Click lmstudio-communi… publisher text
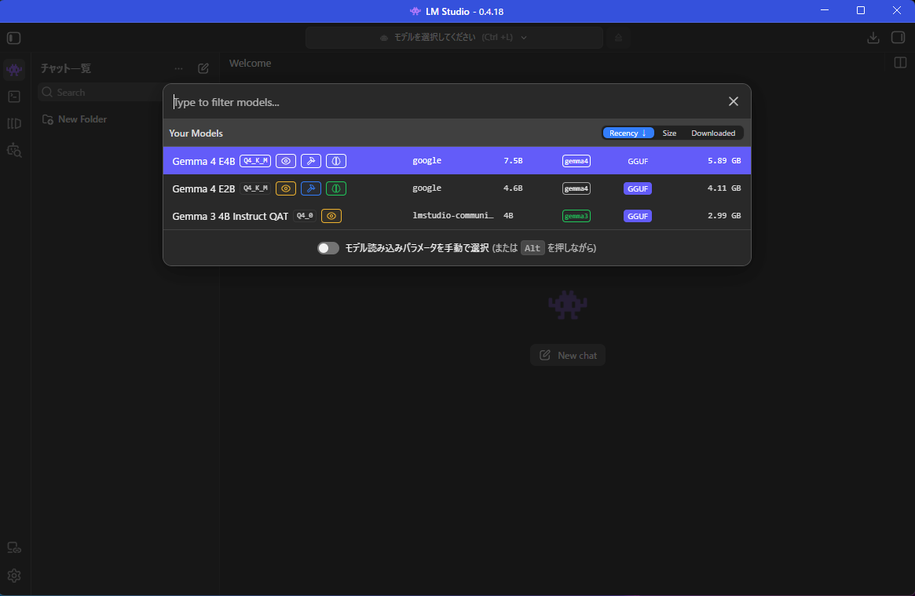 point(453,215)
